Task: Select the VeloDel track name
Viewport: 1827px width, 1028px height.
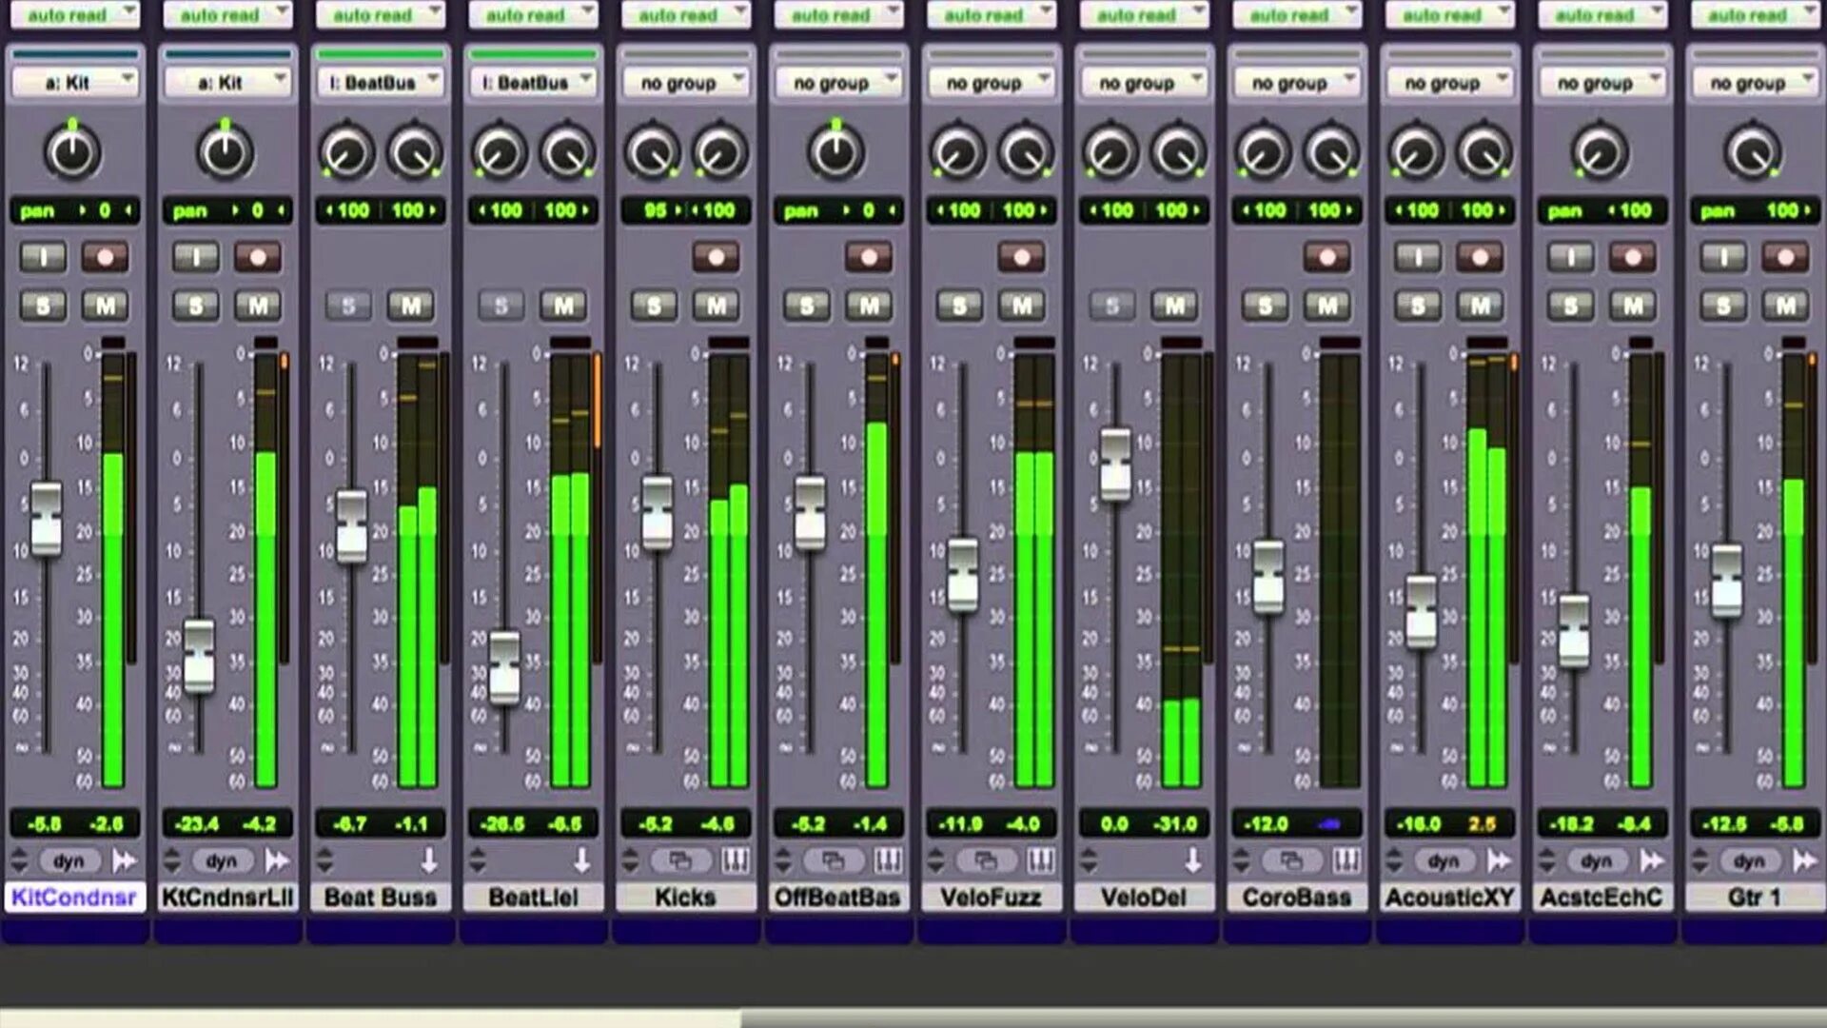Action: click(1144, 897)
